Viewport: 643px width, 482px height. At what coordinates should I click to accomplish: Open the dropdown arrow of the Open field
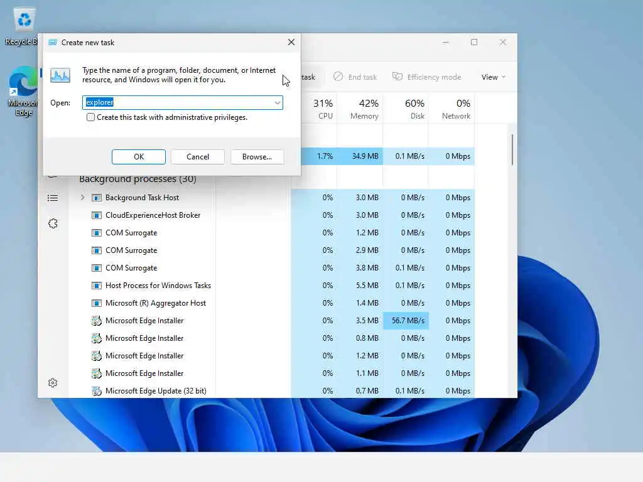[278, 102]
